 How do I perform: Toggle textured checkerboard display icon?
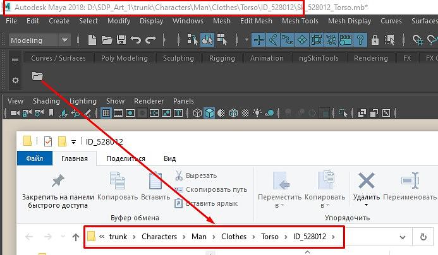coord(245,113)
